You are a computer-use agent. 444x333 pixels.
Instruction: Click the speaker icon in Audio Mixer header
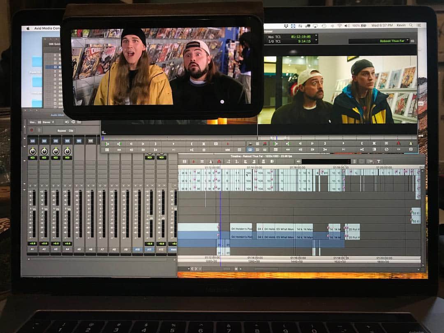67,122
